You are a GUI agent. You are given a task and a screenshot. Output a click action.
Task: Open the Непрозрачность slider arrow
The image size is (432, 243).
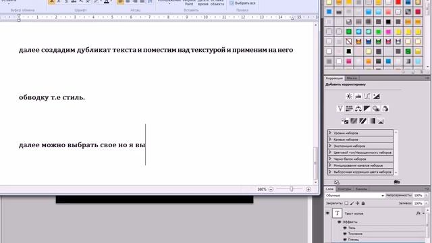tap(427, 195)
